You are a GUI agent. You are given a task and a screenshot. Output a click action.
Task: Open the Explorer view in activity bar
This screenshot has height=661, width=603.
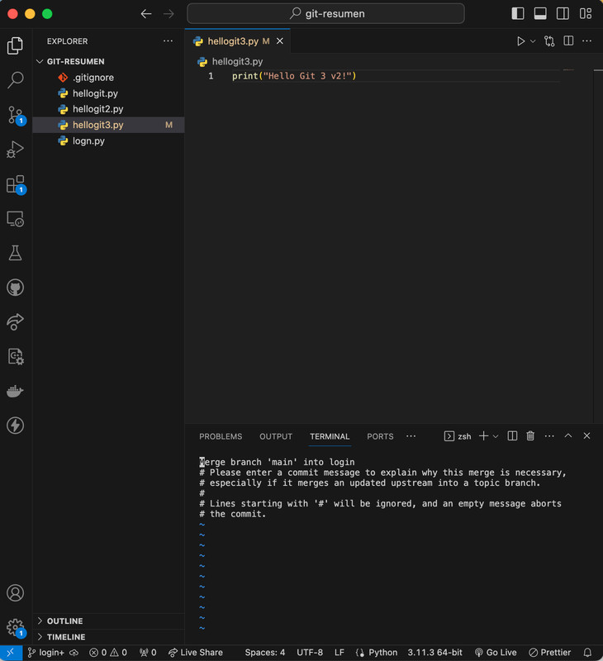coord(15,45)
